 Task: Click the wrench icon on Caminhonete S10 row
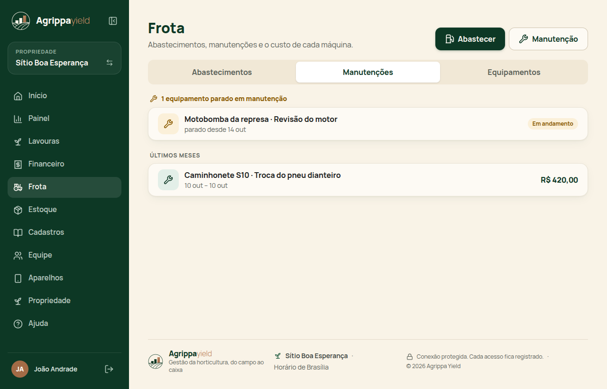[x=168, y=180]
